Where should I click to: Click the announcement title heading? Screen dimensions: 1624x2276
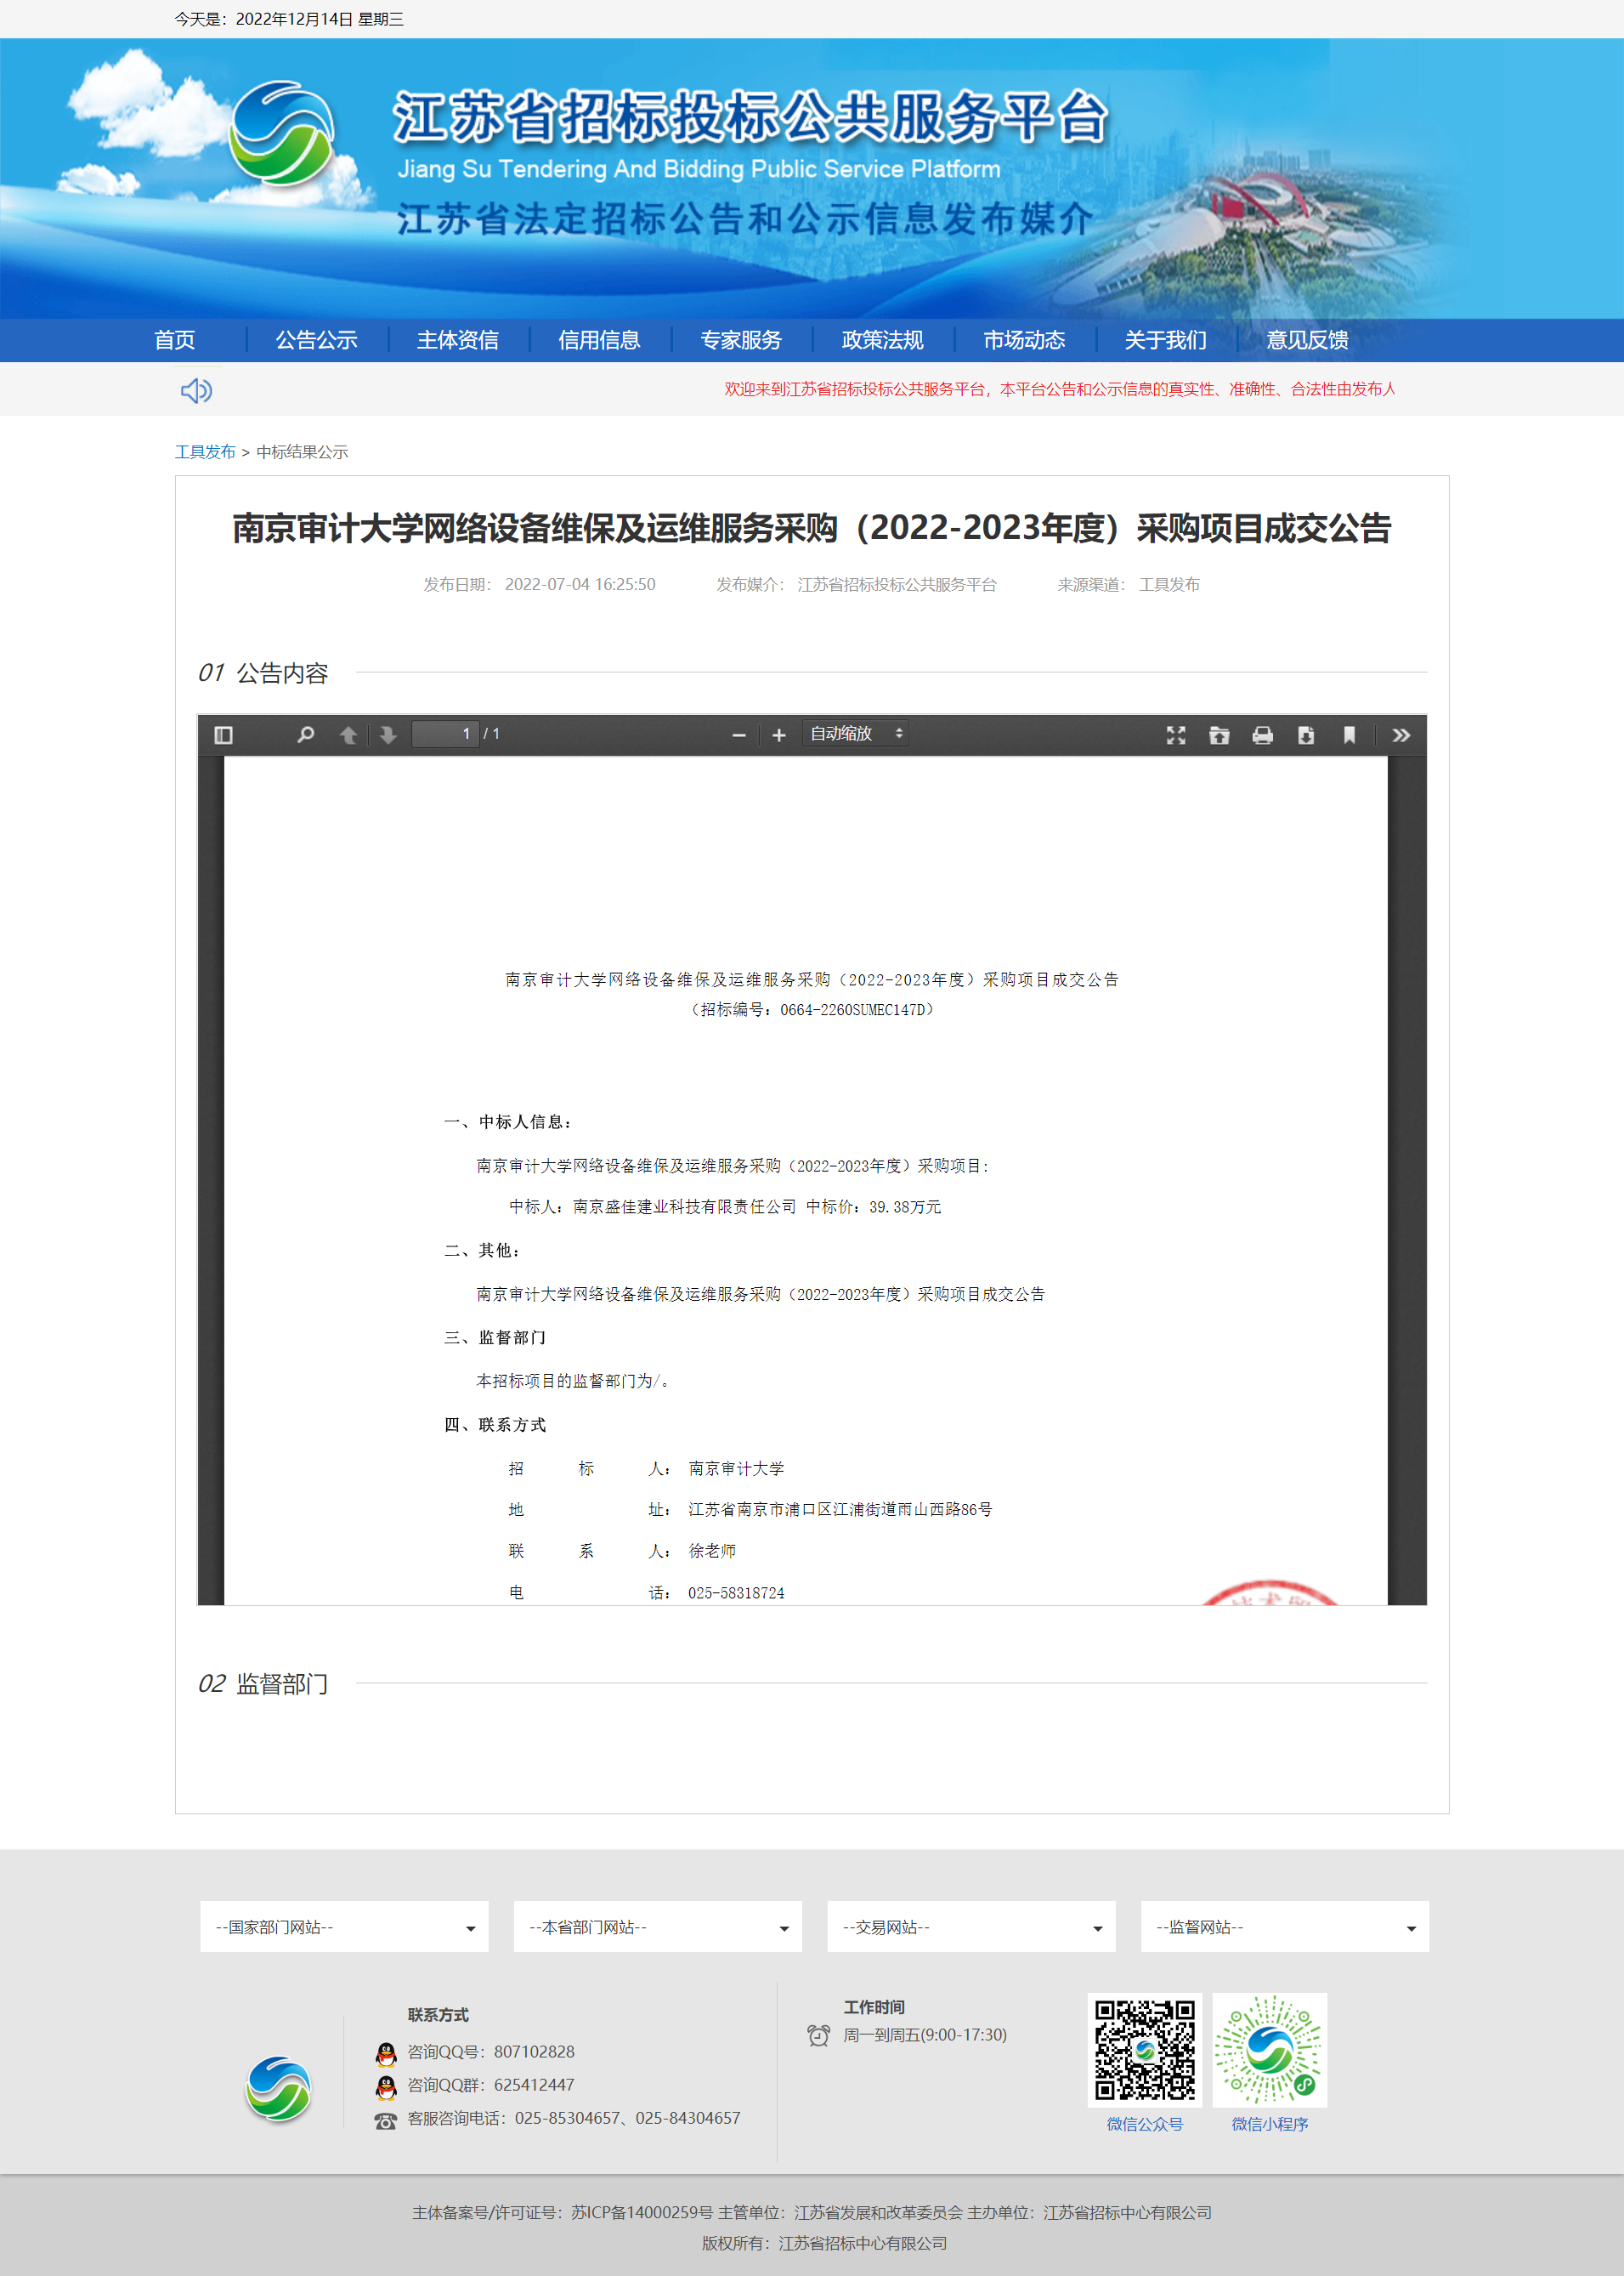(x=812, y=528)
